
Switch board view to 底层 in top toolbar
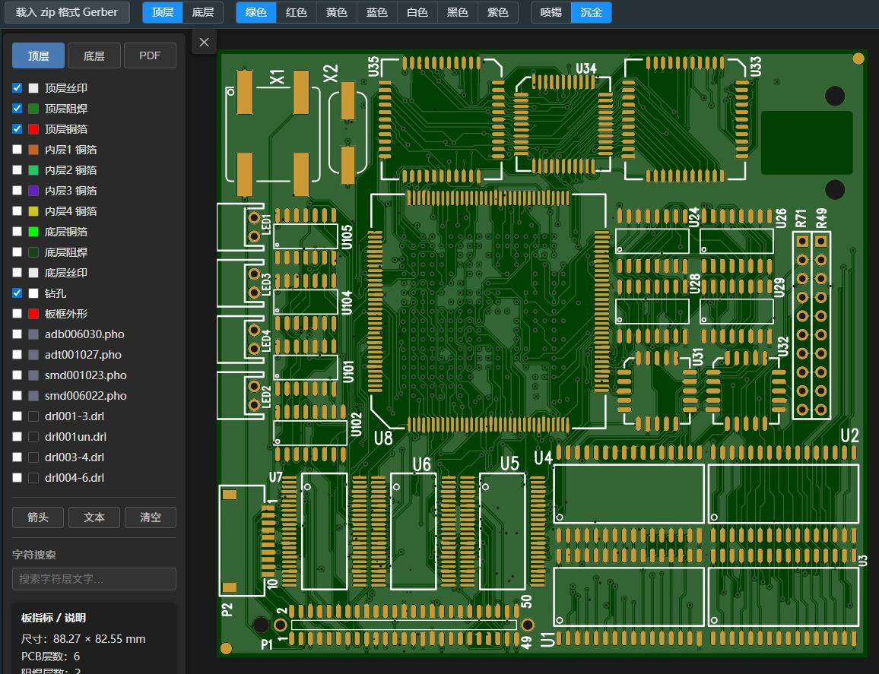point(203,12)
